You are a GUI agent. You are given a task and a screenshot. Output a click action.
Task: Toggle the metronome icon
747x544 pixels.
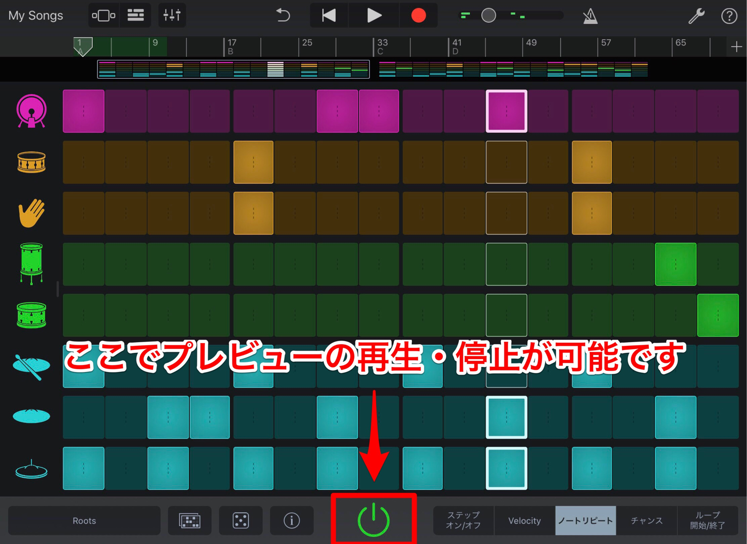click(x=590, y=16)
